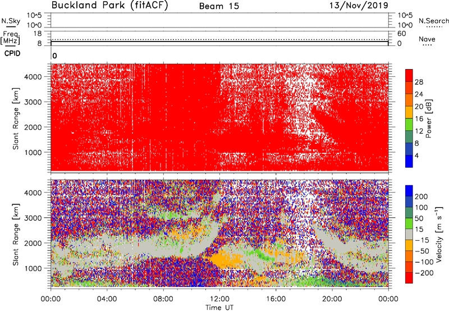Click the '20:00' time tick label
449x311 pixels.
[x=332, y=299]
